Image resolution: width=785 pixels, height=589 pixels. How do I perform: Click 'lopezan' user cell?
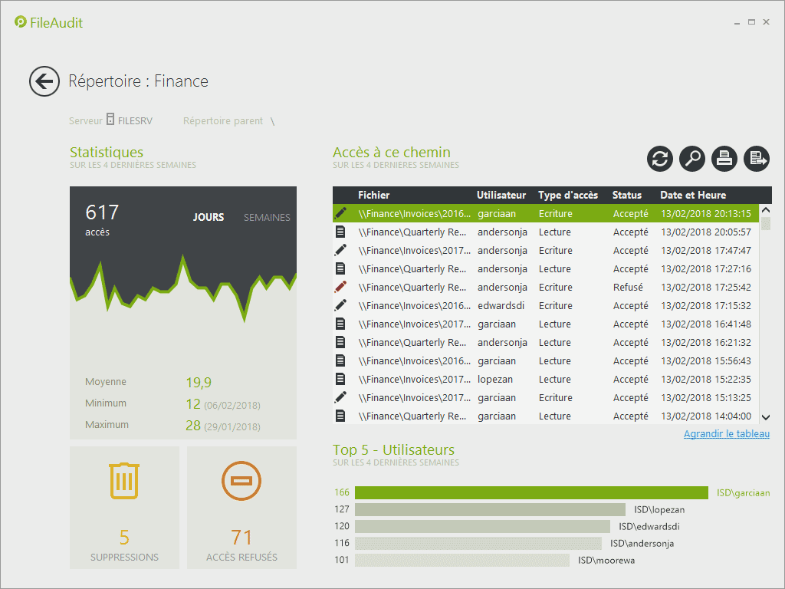pyautogui.click(x=494, y=379)
